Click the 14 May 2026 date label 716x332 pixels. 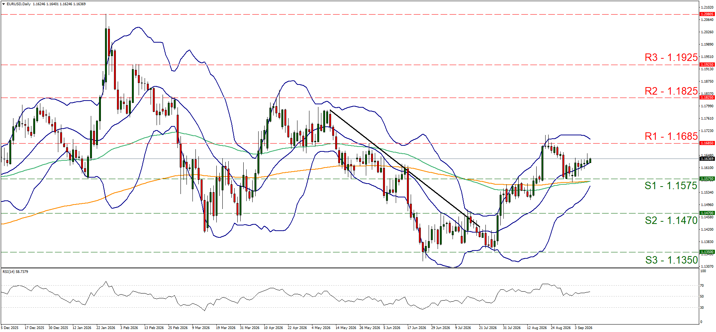(346, 328)
